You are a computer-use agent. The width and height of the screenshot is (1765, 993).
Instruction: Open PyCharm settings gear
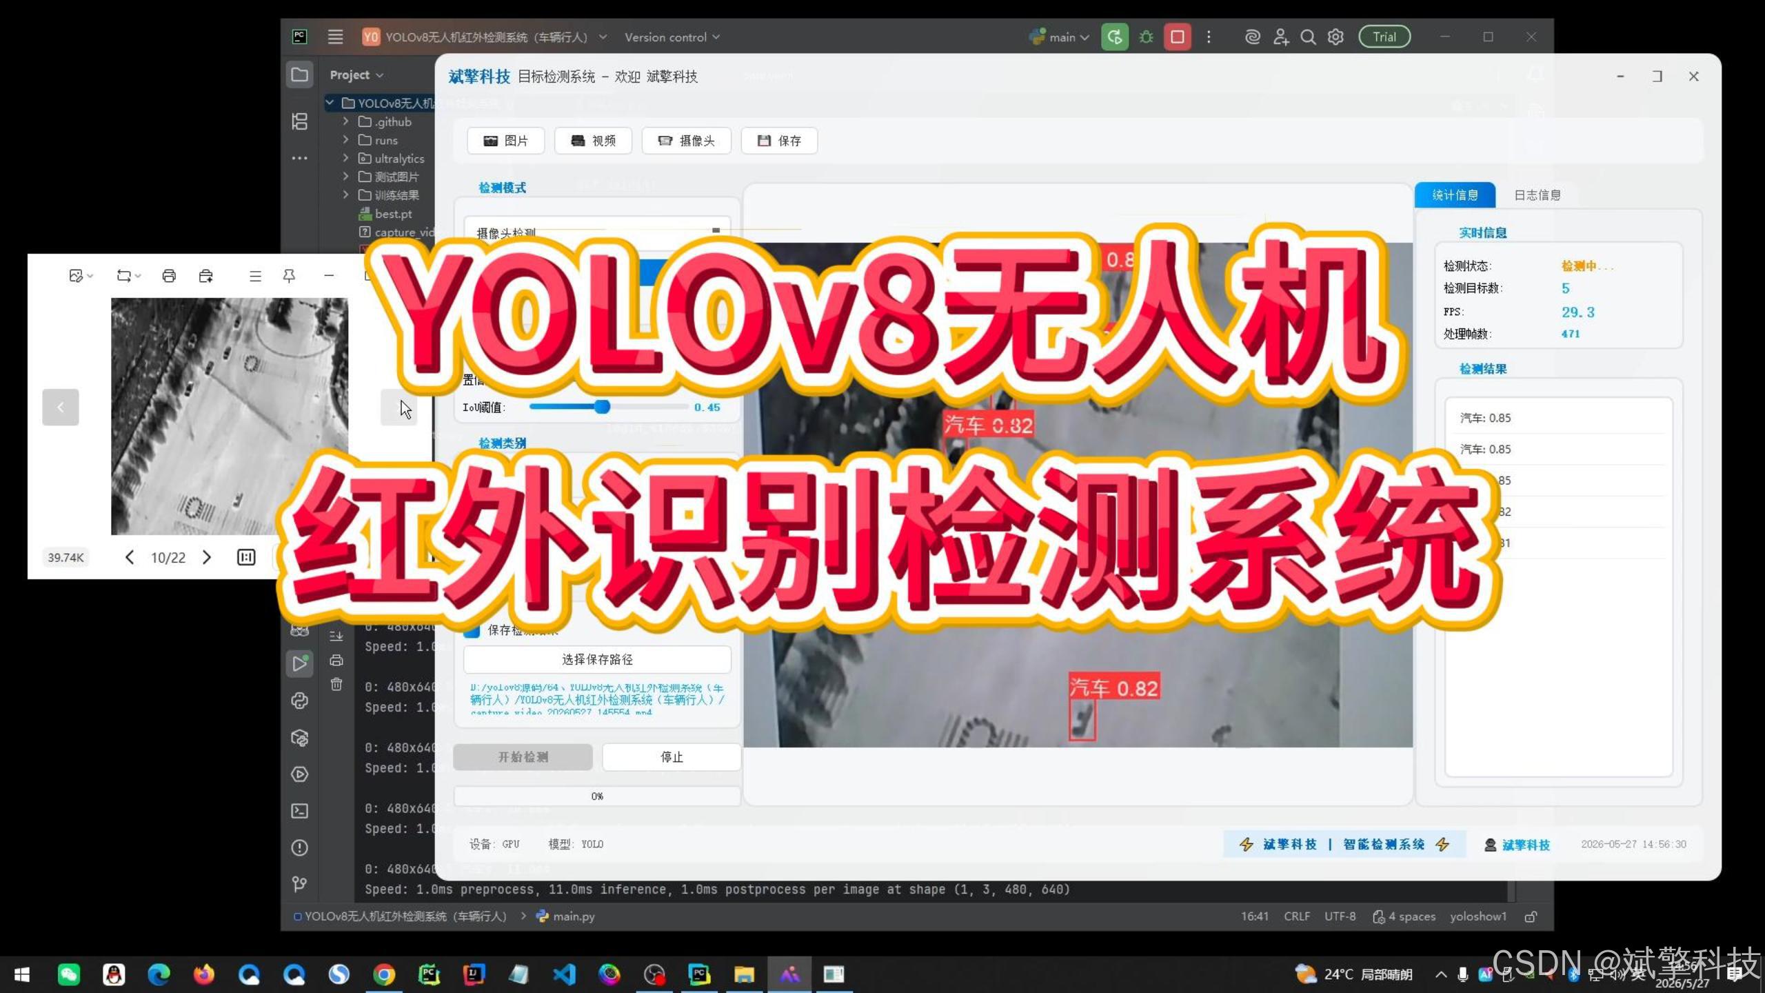pos(1335,37)
